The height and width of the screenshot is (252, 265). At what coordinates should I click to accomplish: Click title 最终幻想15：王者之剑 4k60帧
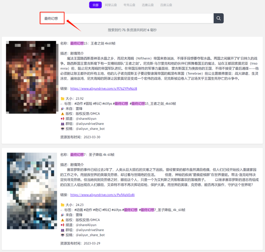93,44
